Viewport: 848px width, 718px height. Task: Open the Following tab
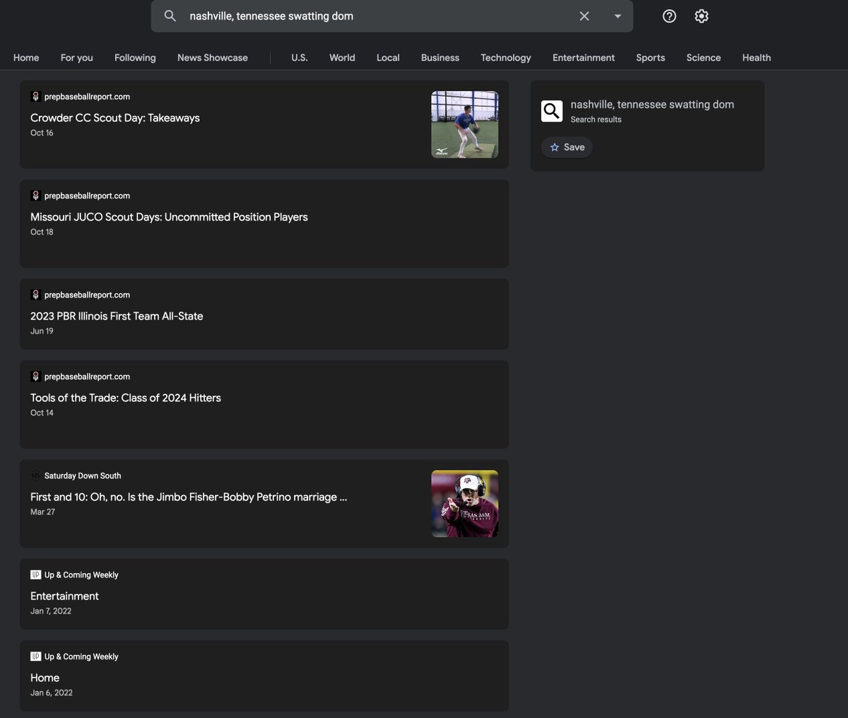point(135,58)
